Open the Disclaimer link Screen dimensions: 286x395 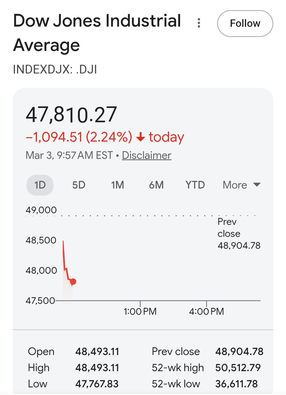[x=146, y=155]
